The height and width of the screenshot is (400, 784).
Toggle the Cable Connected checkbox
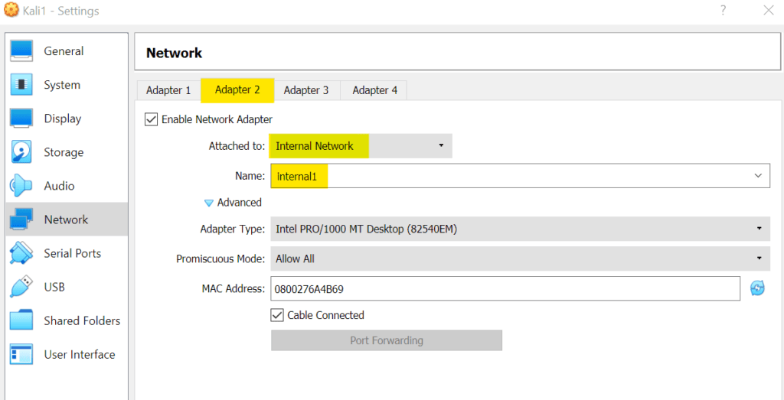click(x=277, y=315)
